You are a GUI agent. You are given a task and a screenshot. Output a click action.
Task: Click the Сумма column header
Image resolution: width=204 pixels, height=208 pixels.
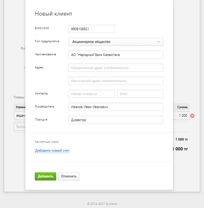[x=182, y=107]
